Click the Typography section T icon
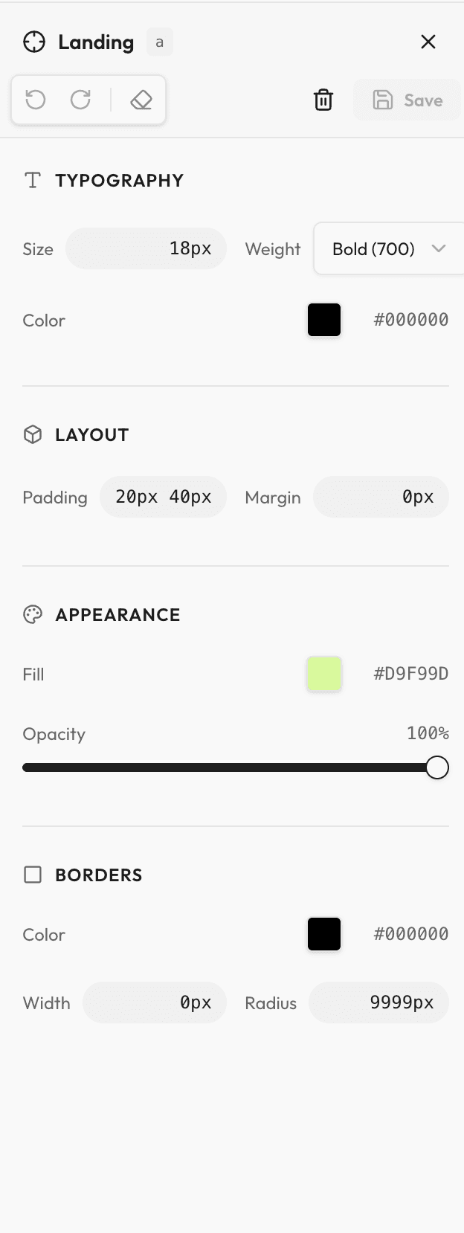This screenshot has height=1233, width=464. 33,181
